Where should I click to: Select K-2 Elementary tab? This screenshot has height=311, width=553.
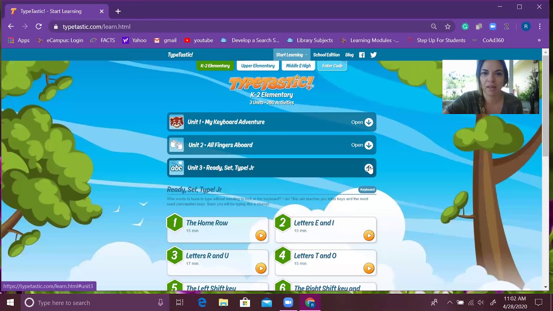(x=215, y=66)
